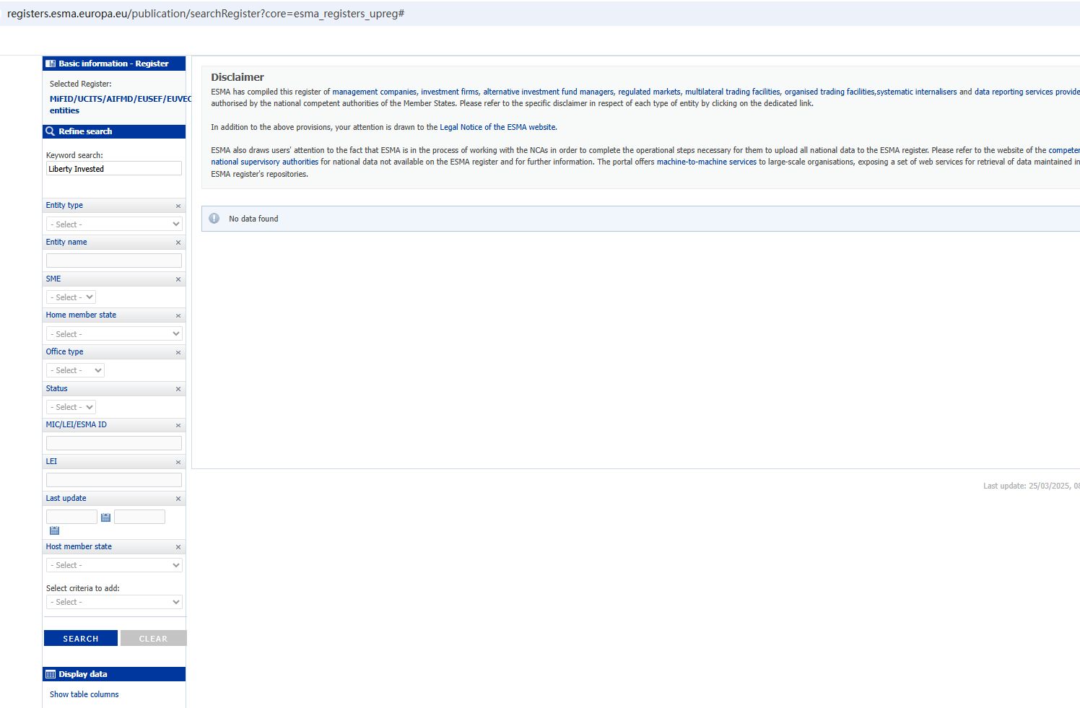Follow the 'investment firms' link
This screenshot has width=1080, height=708.
click(450, 92)
